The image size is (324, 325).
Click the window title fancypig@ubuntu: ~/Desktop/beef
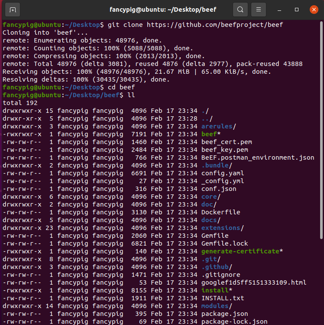162,9
